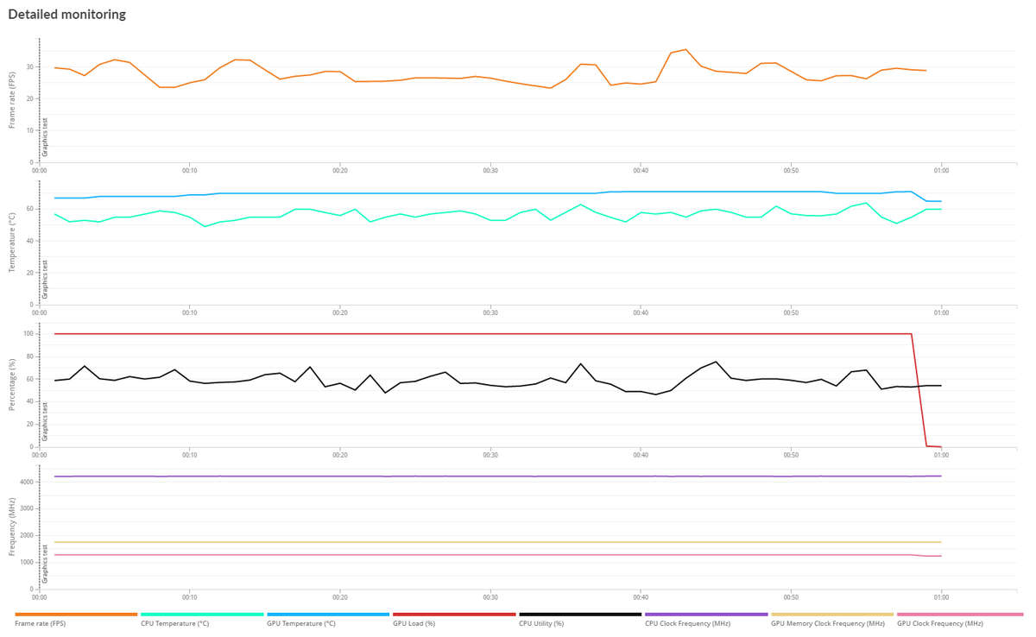
Task: Click the 00:40 marker on percentage chart
Action: (x=641, y=455)
